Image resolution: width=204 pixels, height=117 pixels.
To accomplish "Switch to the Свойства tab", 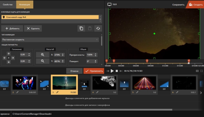I will tap(8, 5).
